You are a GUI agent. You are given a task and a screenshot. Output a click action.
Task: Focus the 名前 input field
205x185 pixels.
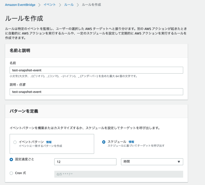click(96, 70)
